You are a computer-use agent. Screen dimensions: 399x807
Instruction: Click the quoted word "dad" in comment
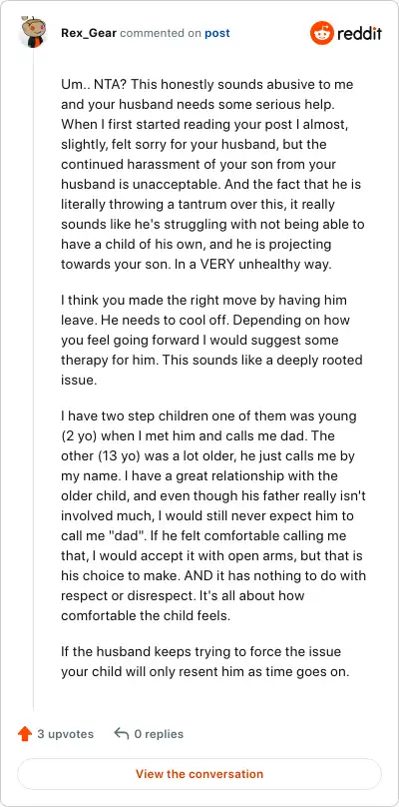pos(124,535)
